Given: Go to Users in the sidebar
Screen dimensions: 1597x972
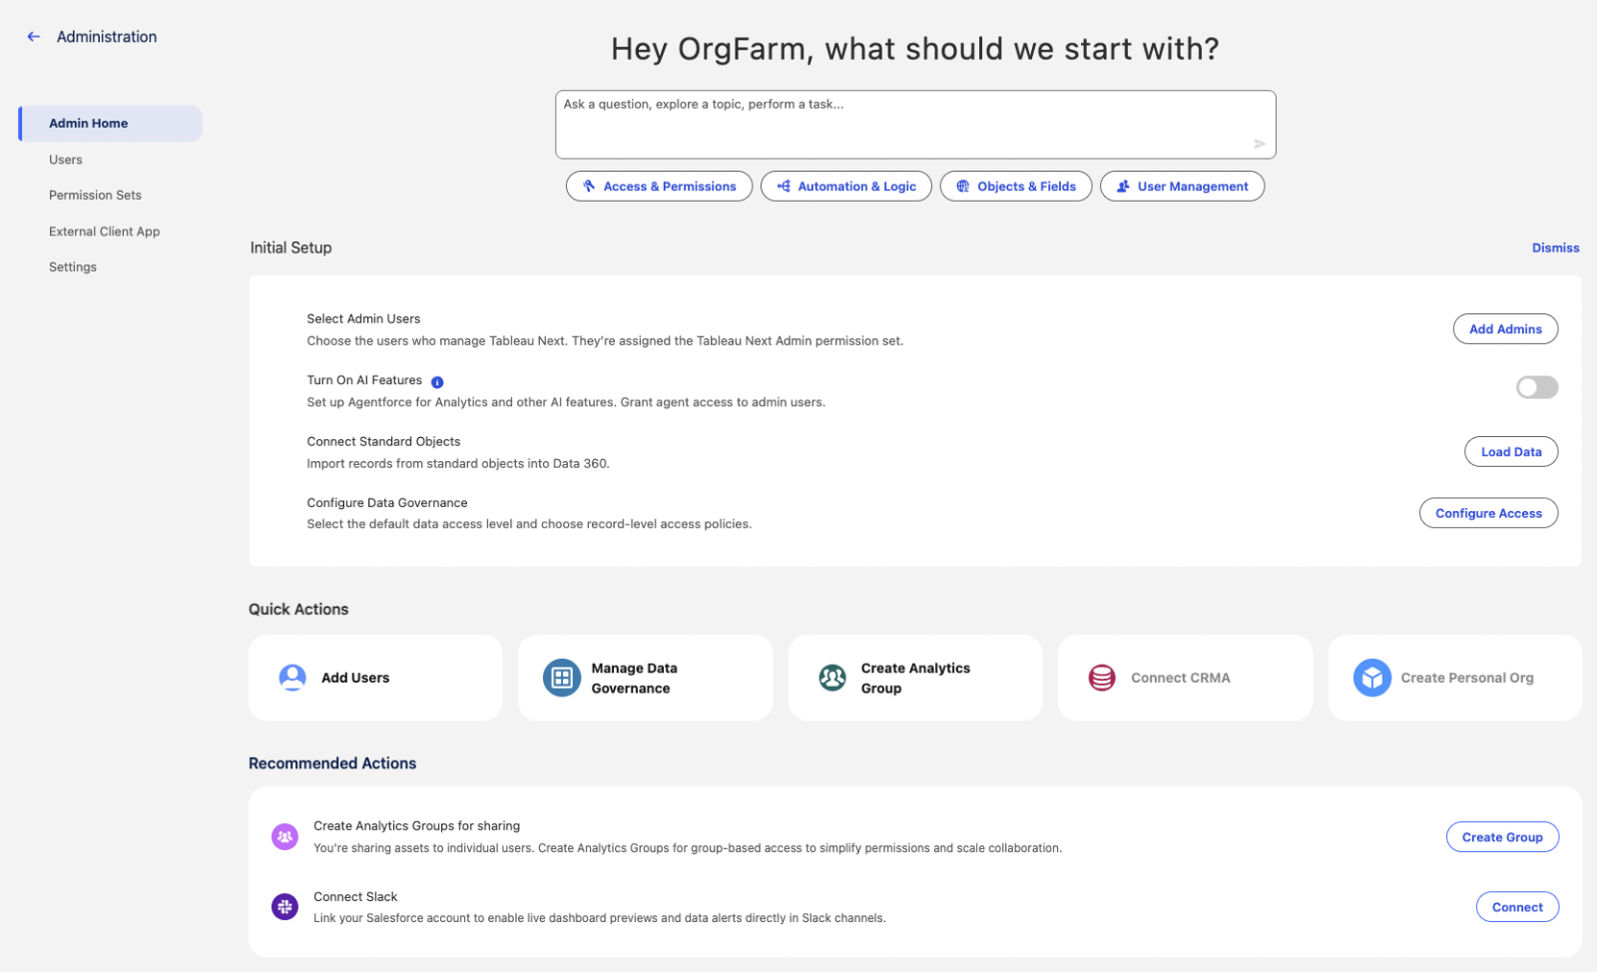Looking at the screenshot, I should pos(66,160).
